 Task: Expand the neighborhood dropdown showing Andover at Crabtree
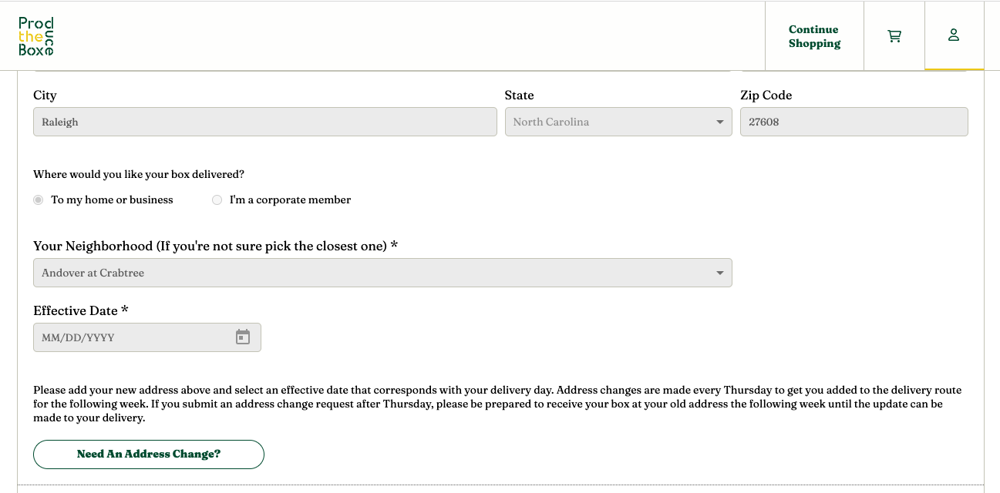[x=382, y=273]
